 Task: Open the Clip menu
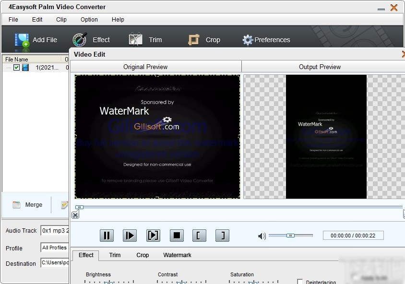coord(61,19)
